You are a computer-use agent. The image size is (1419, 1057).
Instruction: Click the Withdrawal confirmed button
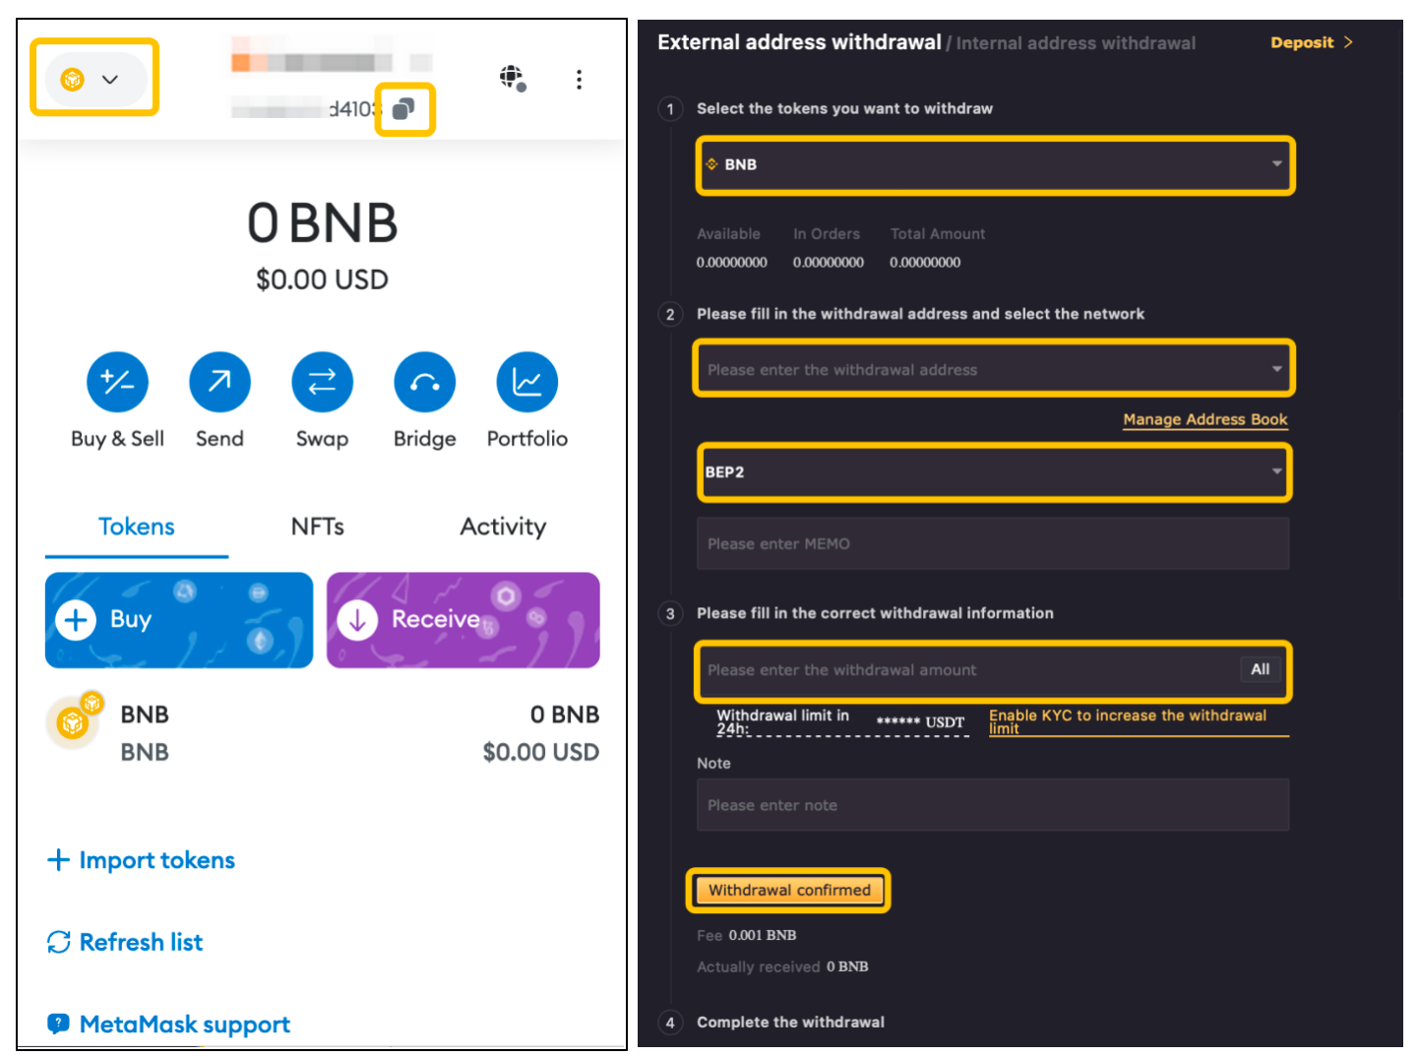789,890
